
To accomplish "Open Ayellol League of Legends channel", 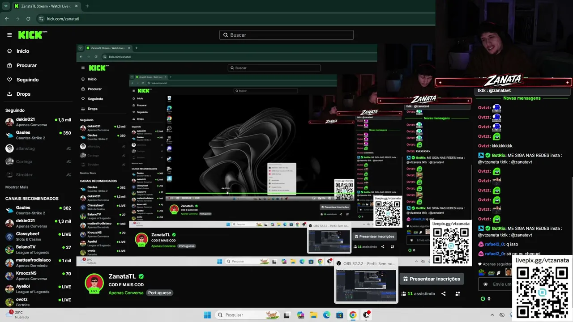I will [x=38, y=289].
